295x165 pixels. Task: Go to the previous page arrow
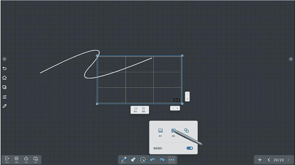click(269, 160)
